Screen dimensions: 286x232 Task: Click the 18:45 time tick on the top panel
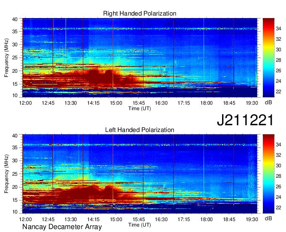tap(229, 103)
